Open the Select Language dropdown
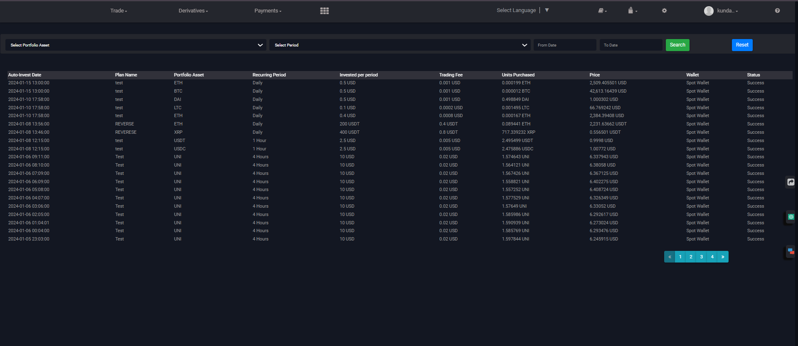Image resolution: width=798 pixels, height=346 pixels. [522, 10]
